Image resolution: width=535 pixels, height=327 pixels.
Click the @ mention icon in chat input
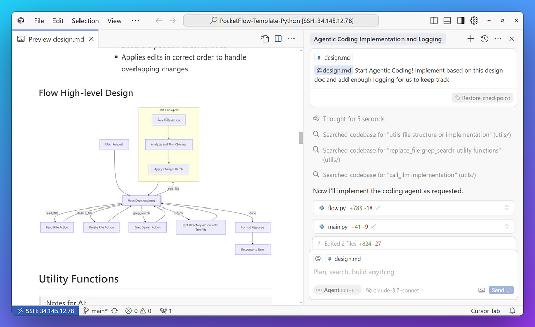(x=318, y=259)
